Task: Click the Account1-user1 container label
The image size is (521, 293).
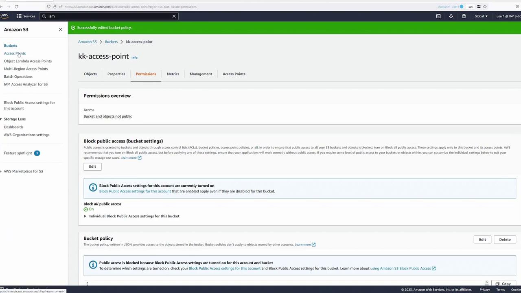Action: pyautogui.click(x=450, y=7)
